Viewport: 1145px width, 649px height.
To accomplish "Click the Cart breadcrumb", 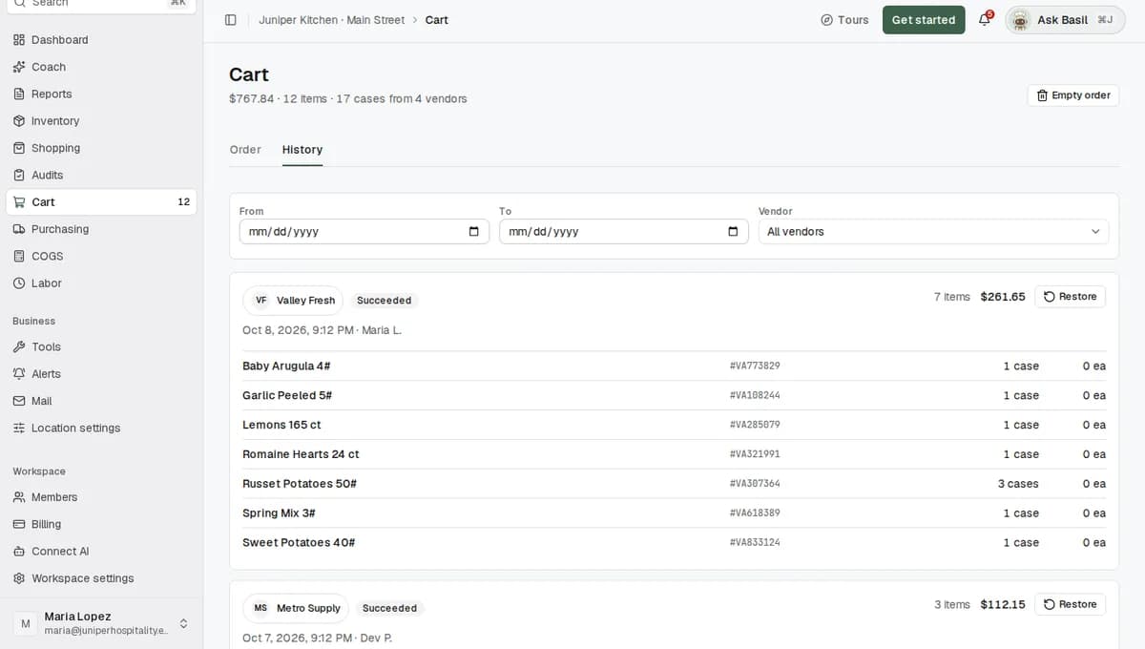I will [437, 20].
